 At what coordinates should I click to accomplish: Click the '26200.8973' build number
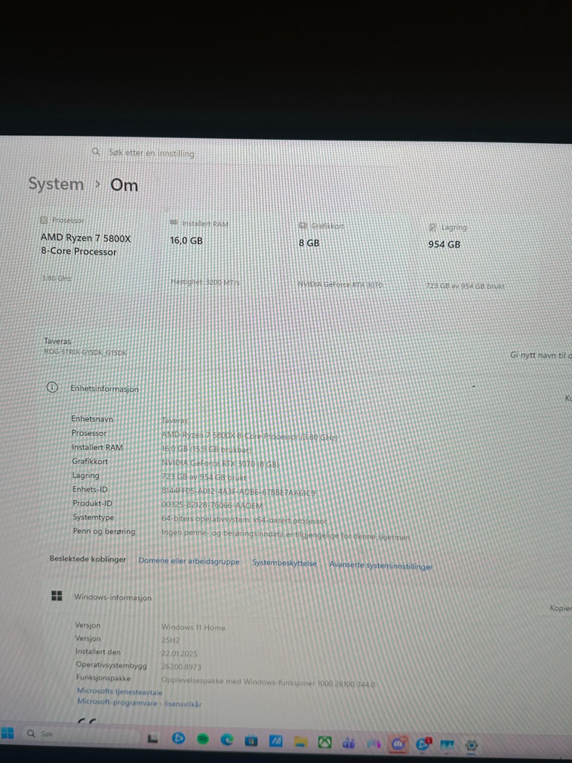181,666
